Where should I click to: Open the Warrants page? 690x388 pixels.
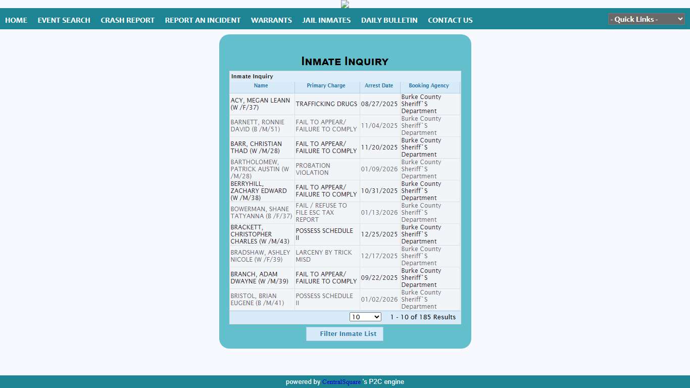[271, 20]
